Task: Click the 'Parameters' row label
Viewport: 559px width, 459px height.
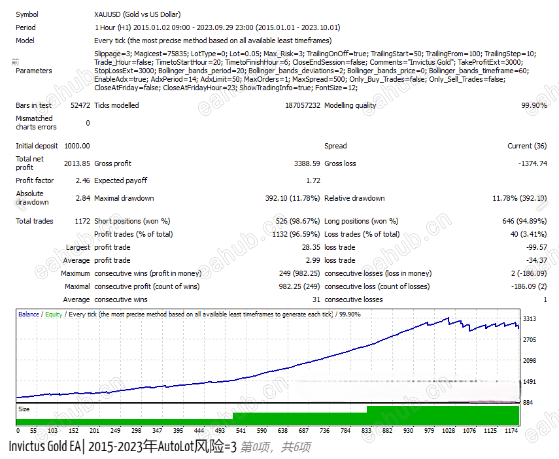Action: (34, 71)
